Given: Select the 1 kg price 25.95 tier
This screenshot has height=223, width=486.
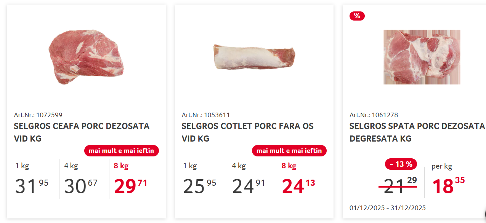Looking at the screenshot, I should 204,179.
